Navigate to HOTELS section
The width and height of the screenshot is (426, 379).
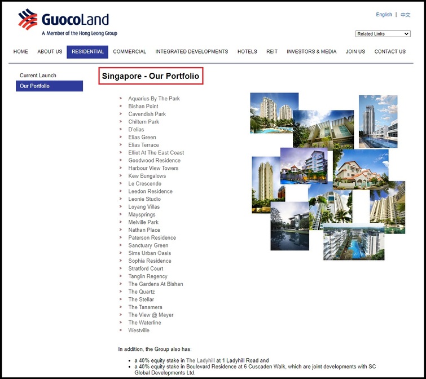click(x=247, y=52)
